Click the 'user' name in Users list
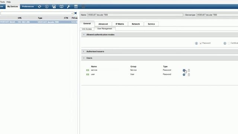Viewport: 238px width, 134px height. (93, 74)
